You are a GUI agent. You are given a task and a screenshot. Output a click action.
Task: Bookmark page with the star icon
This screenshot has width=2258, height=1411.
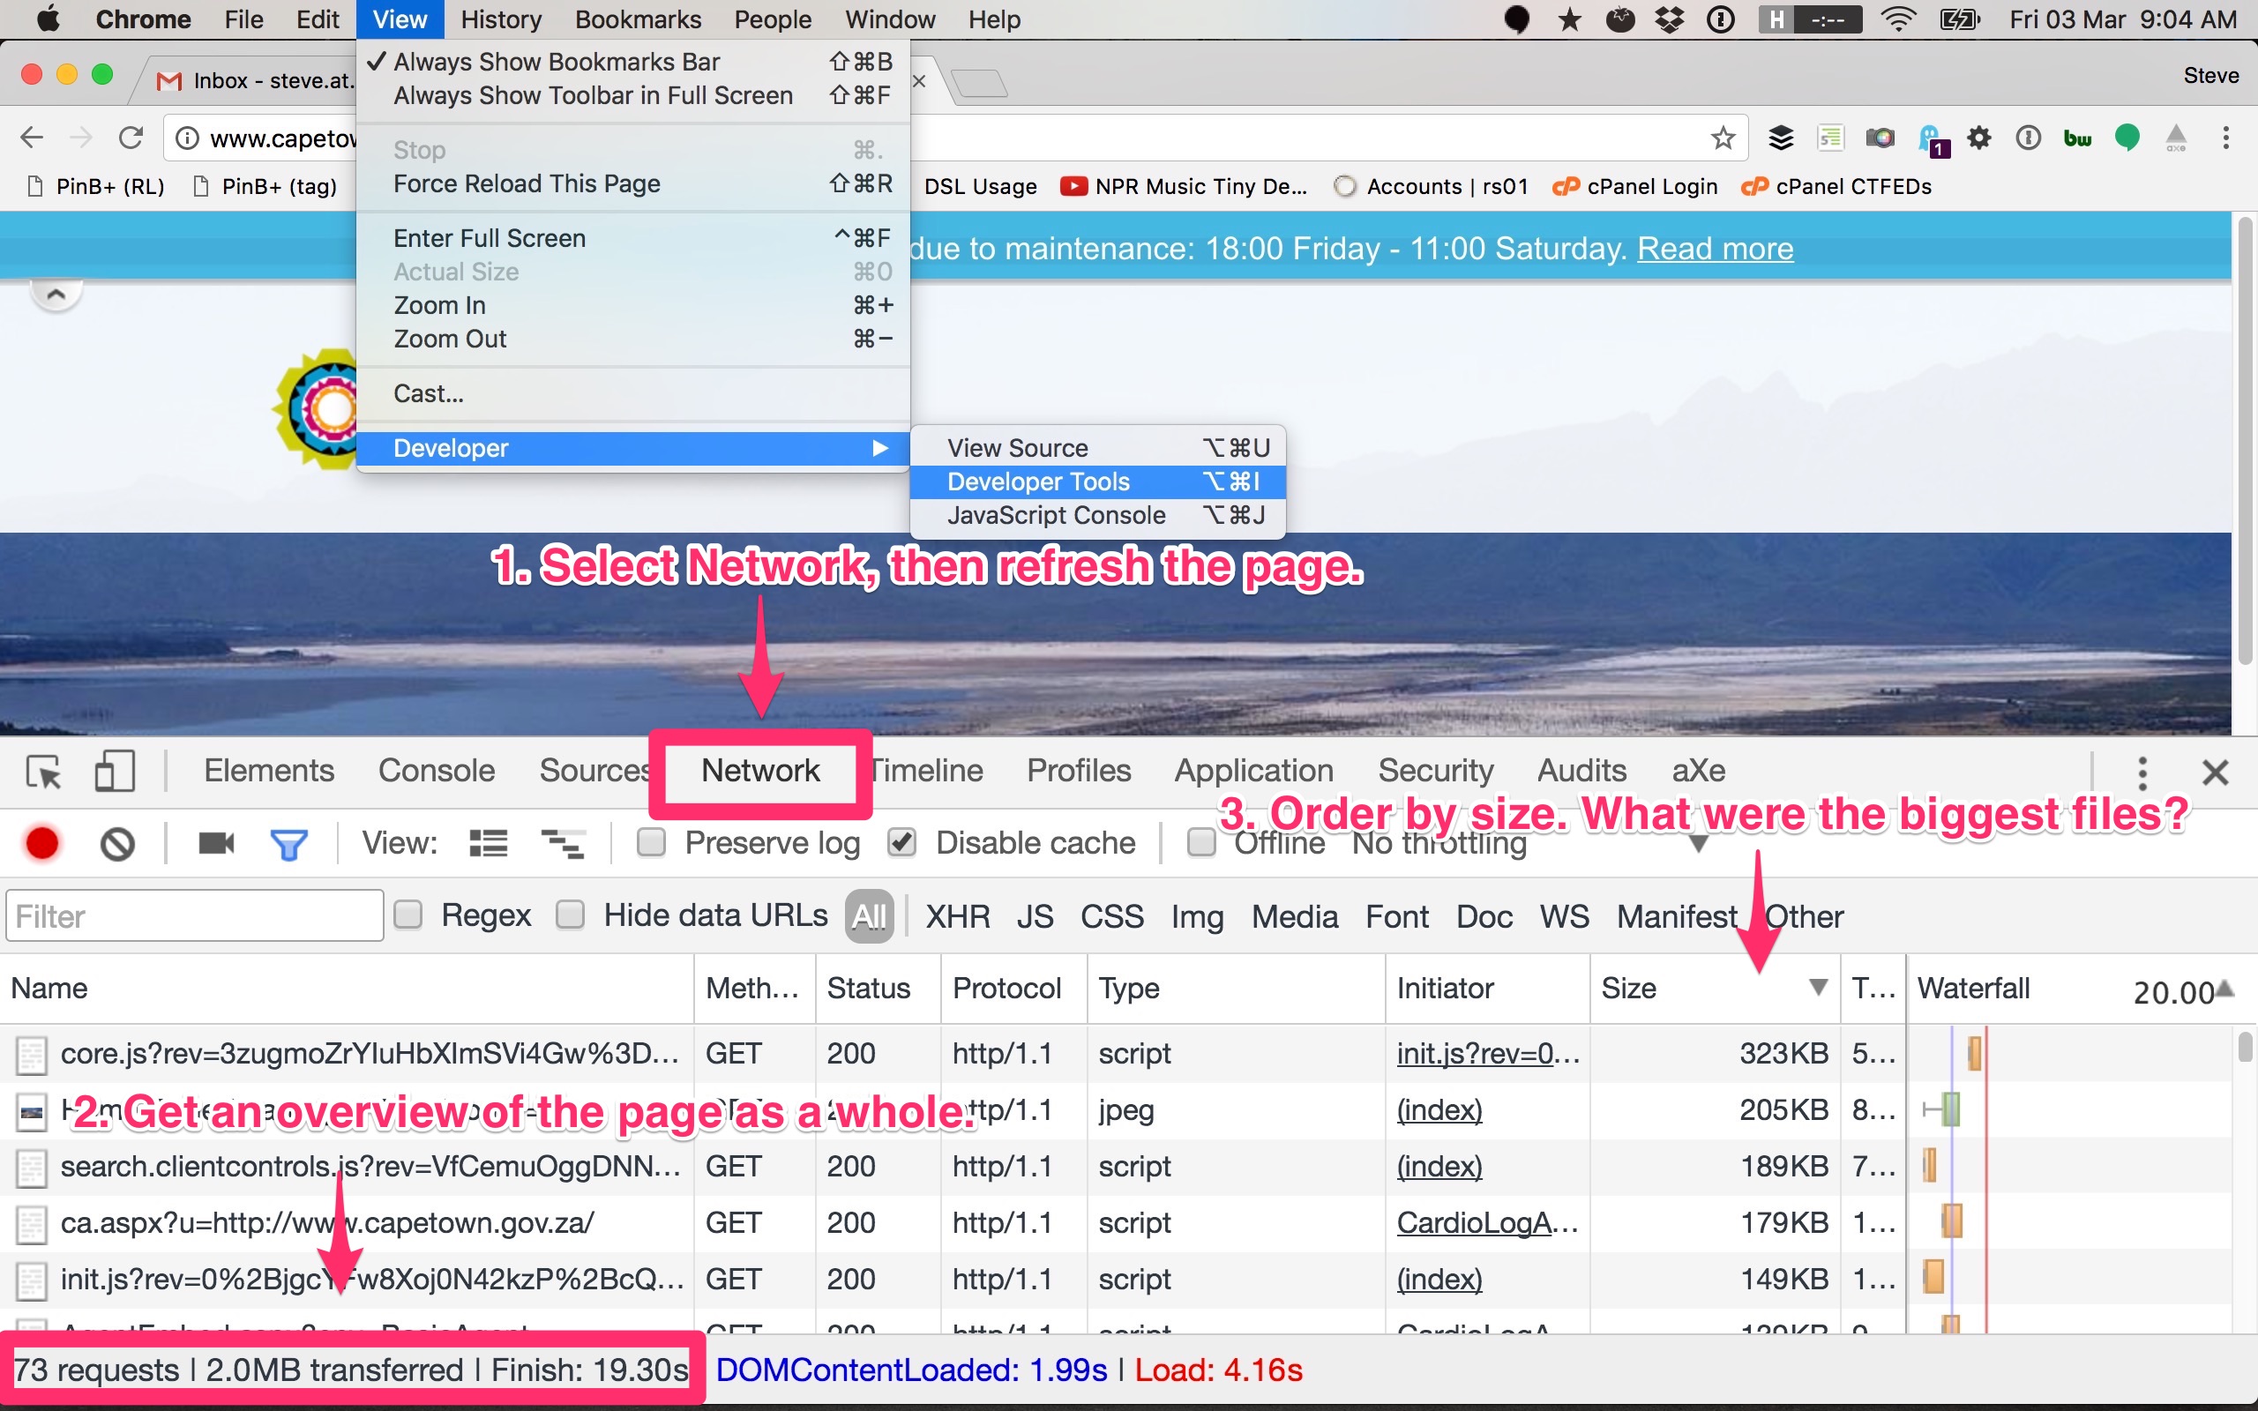pos(1723,138)
